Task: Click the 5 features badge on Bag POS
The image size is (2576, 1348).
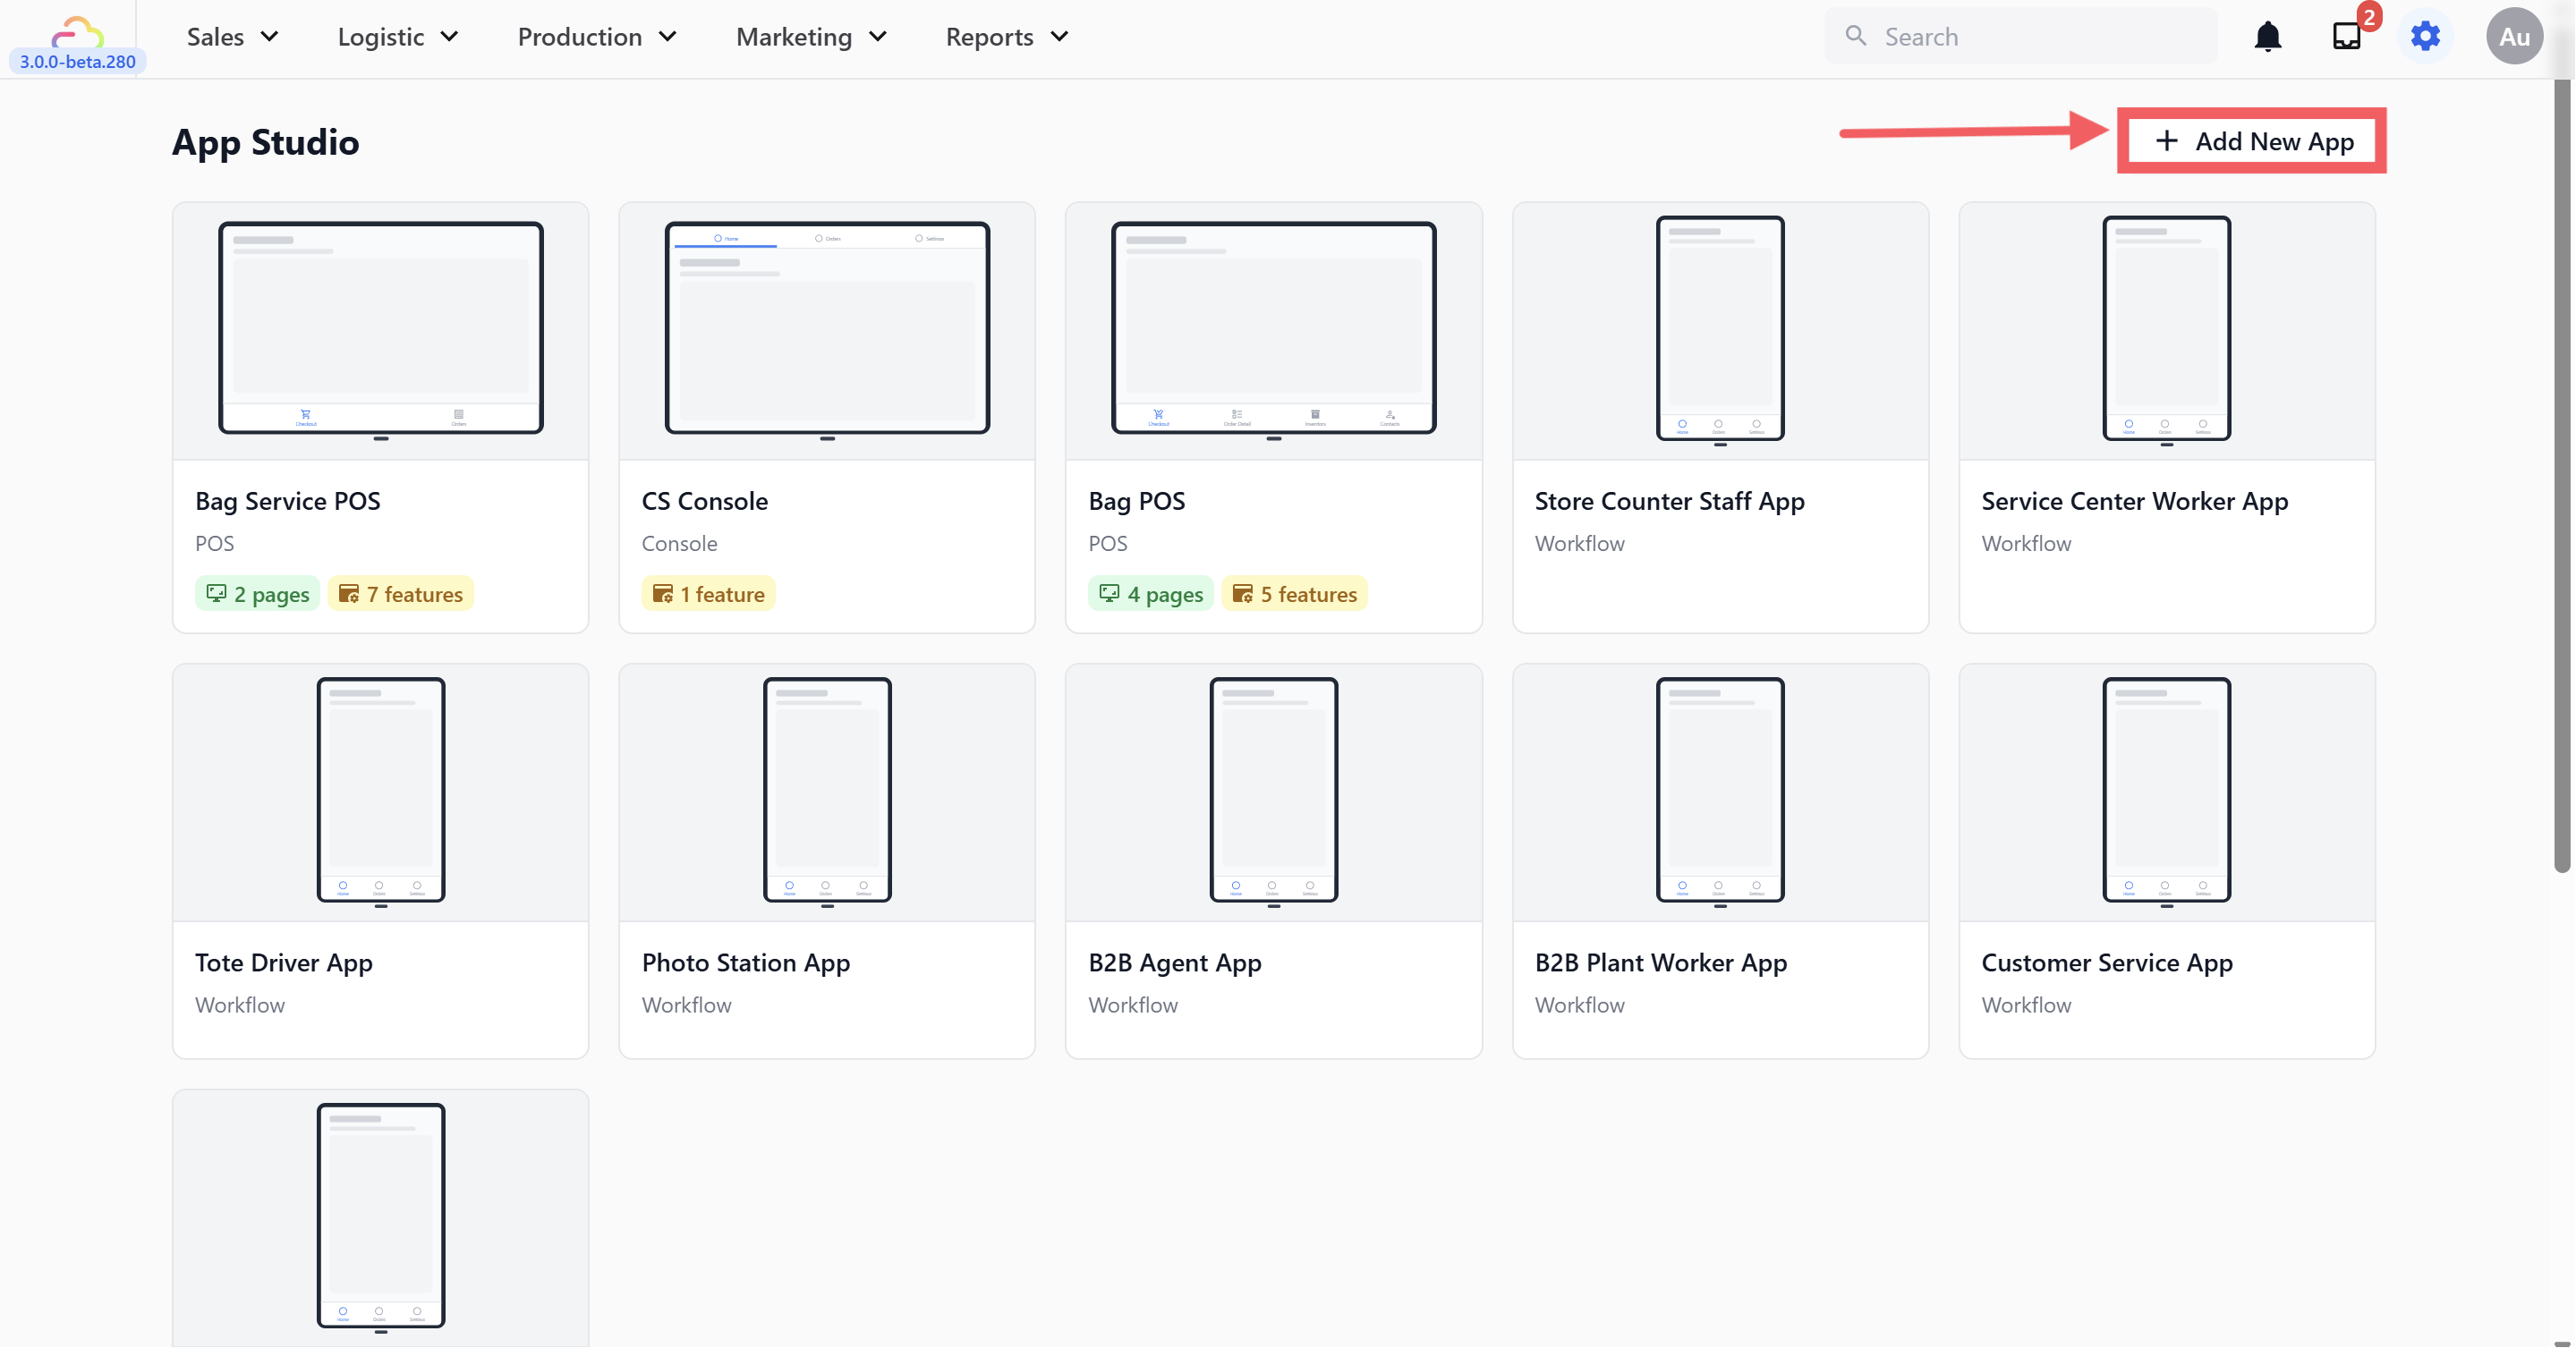Action: coord(1294,594)
